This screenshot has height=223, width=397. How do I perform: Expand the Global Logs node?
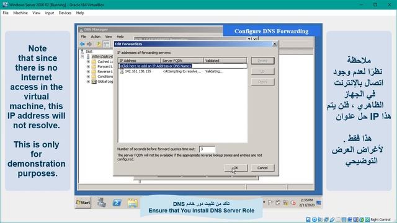88,81
